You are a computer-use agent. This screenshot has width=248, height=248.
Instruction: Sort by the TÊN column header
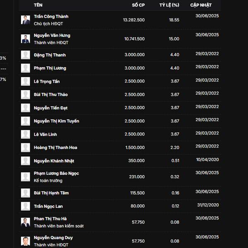(38, 5)
